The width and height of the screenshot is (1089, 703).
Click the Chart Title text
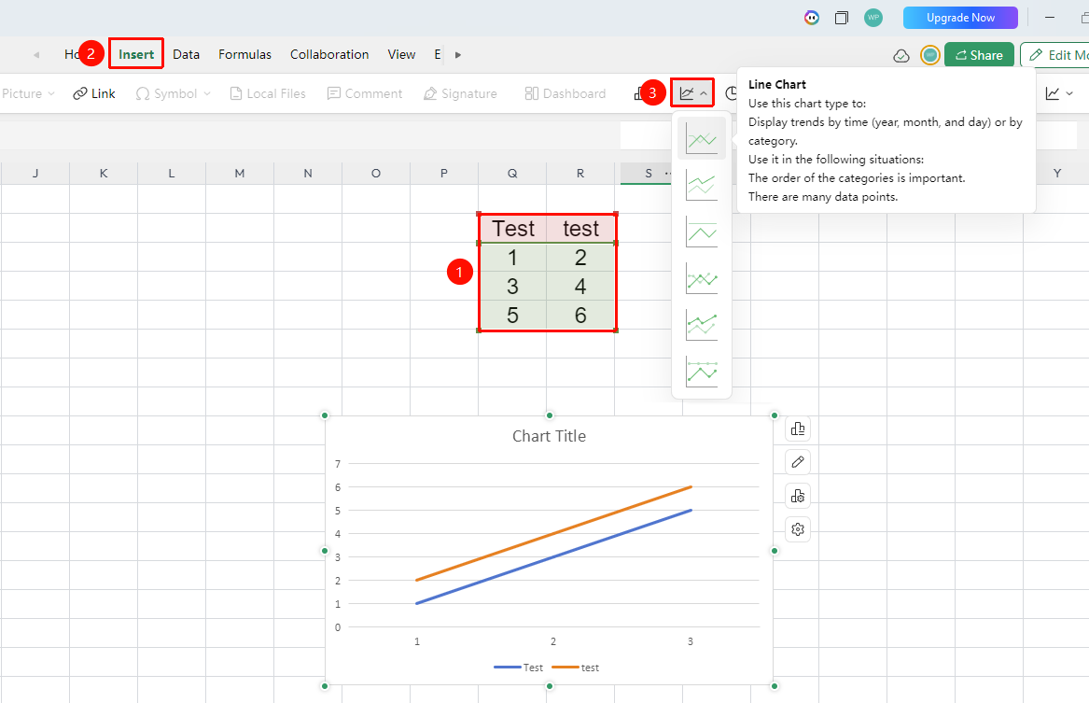549,436
